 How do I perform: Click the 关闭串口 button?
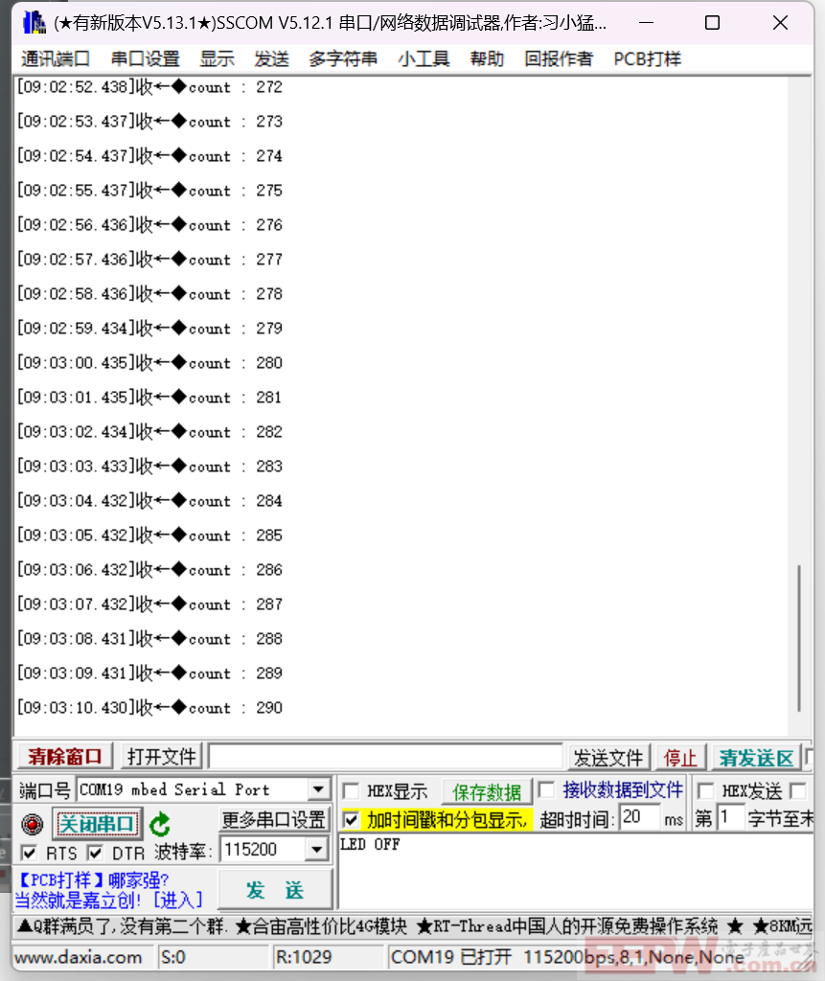(x=97, y=824)
